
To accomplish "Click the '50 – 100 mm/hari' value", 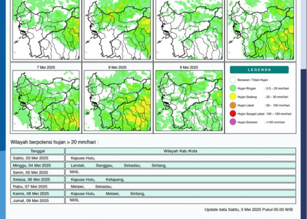I will coord(277,106).
